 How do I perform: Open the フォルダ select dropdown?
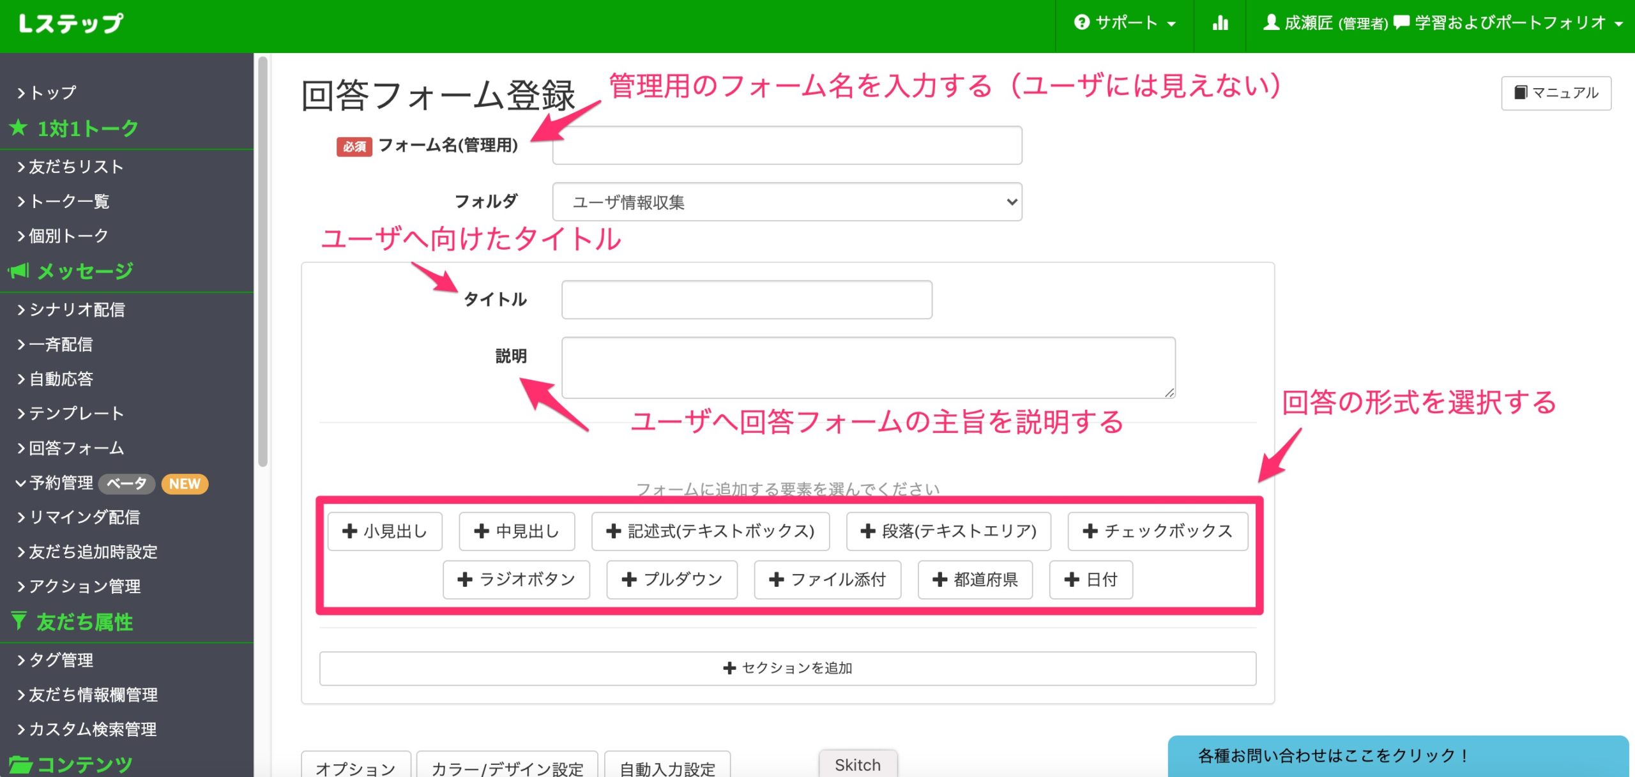(787, 202)
